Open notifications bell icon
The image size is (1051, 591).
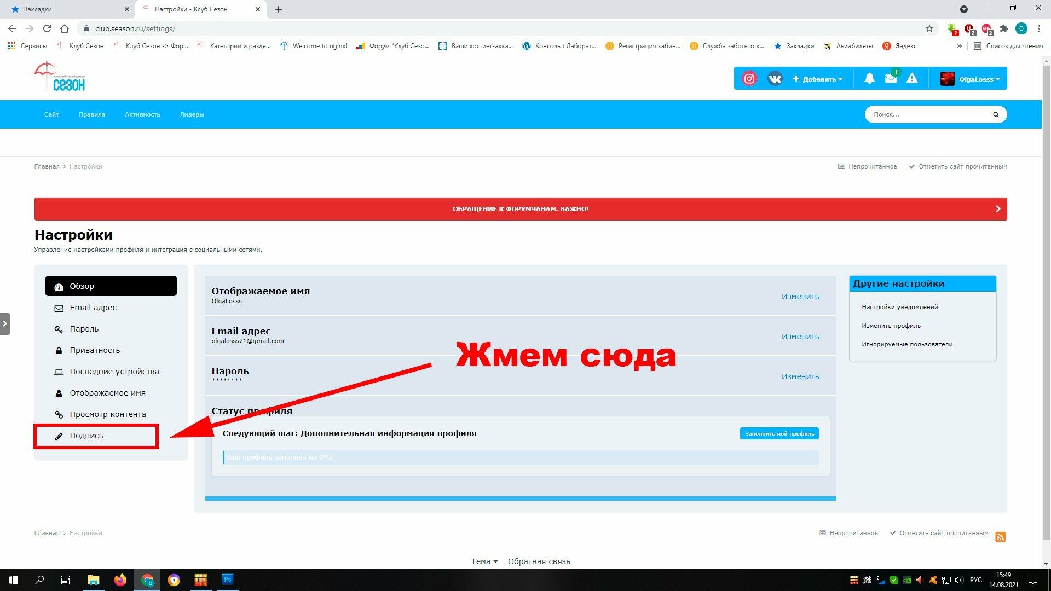[x=869, y=79]
